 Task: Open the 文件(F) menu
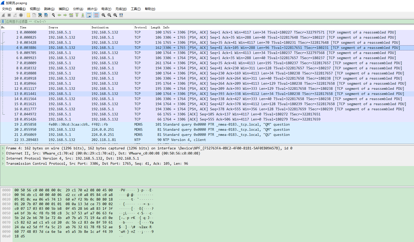7,9
